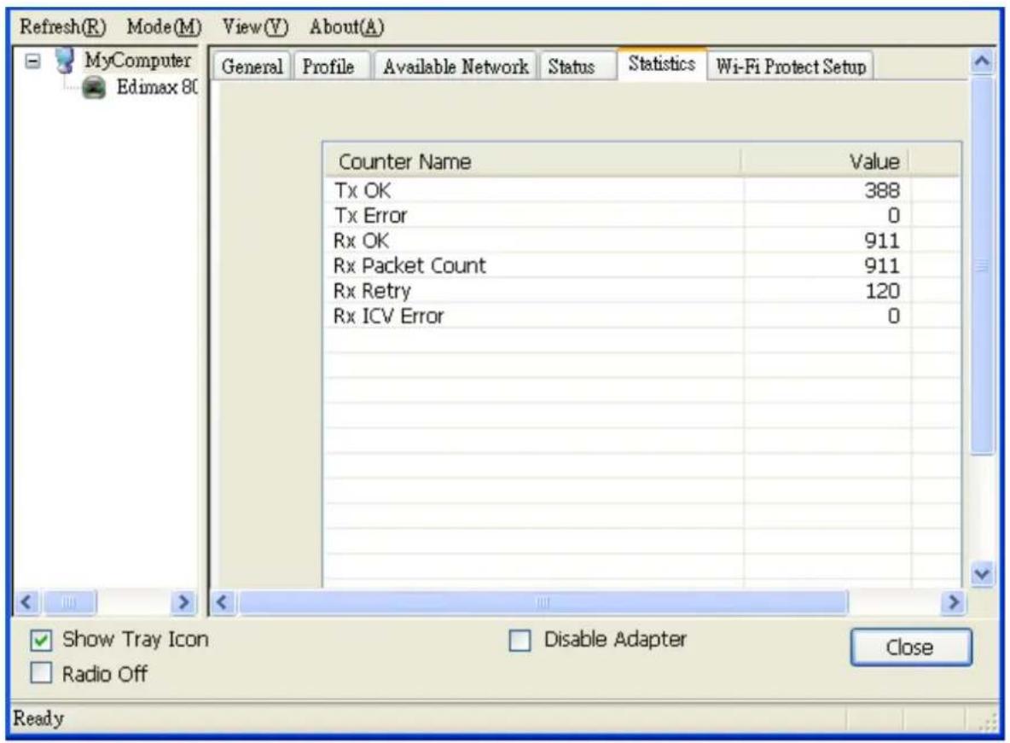Click the tree pane scroll right arrow

coord(183,602)
